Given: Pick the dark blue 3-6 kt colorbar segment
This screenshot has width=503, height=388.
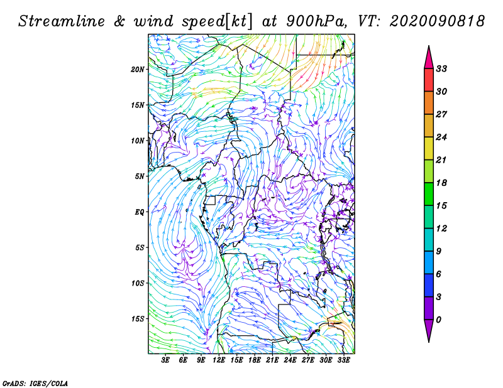Looking at the screenshot, I should pos(429,286).
